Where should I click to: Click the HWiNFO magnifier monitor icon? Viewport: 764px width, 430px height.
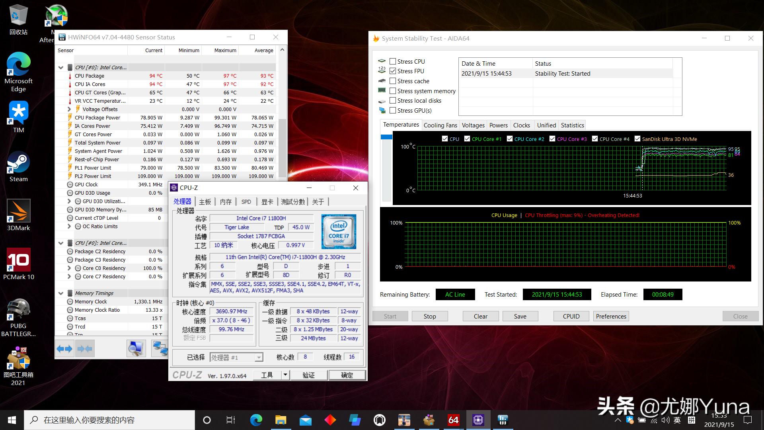coord(136,349)
